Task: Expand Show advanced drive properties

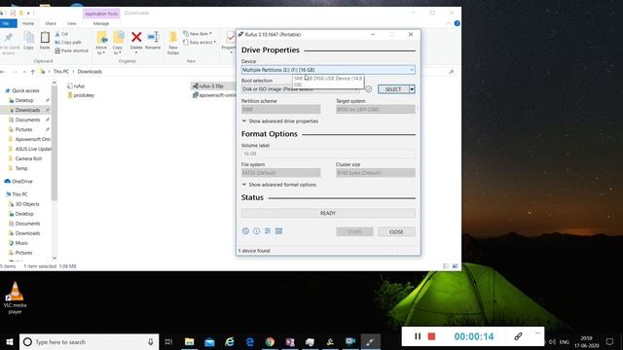Action: coord(280,121)
